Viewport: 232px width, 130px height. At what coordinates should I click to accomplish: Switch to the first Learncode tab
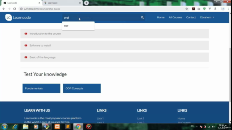click(21, 3)
